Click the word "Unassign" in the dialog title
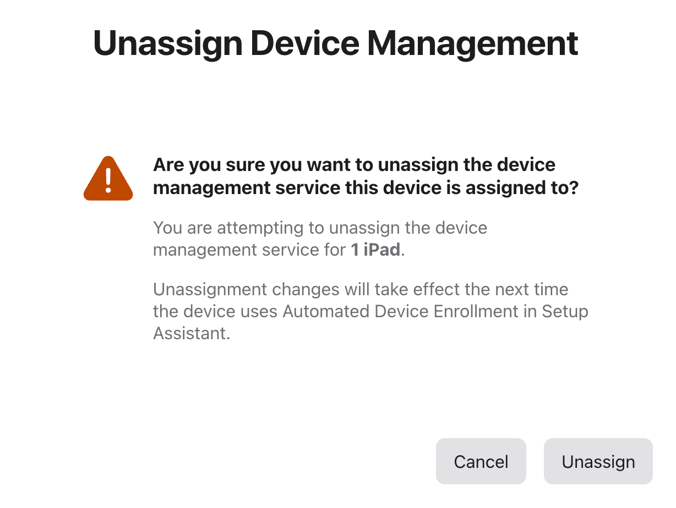The image size is (676, 508). (x=168, y=43)
